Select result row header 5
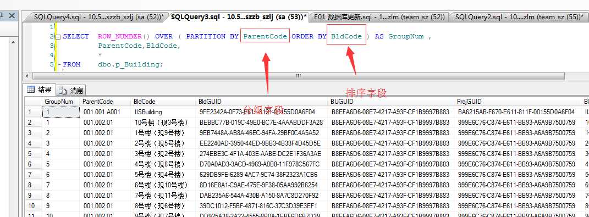The image size is (589, 217). (x=33, y=154)
